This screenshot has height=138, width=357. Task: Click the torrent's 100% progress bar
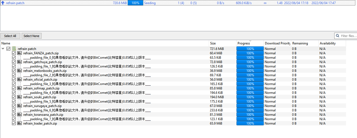click(135, 3)
